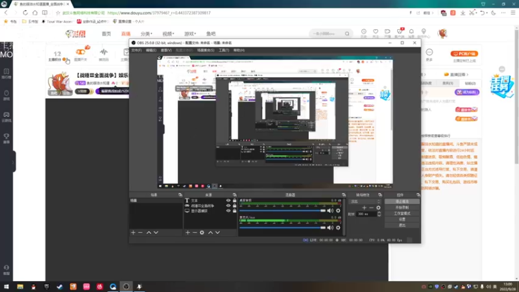Open the OBS transition type dropdown

click(365, 201)
